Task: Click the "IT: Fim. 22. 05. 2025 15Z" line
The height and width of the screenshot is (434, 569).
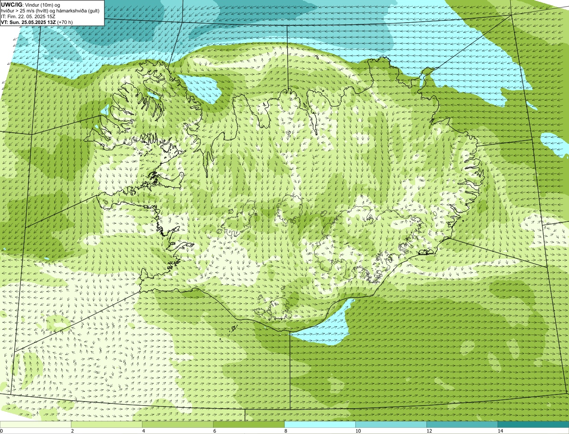Action: [x=28, y=16]
